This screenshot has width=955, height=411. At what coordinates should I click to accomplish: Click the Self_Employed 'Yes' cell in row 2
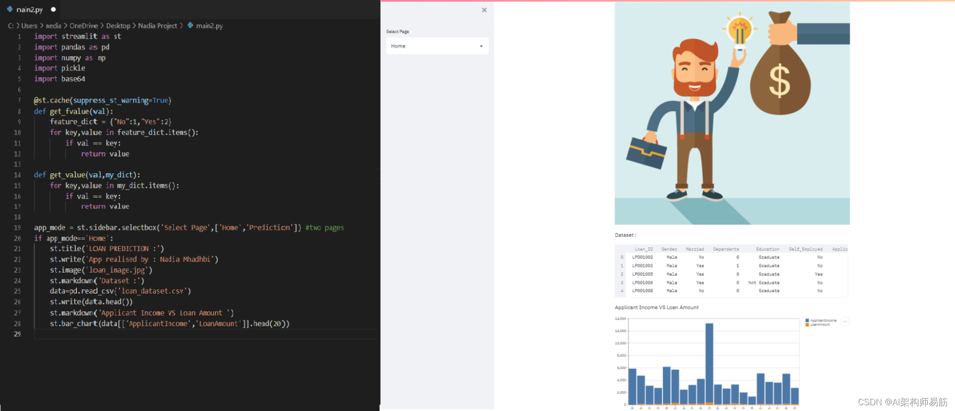[818, 274]
